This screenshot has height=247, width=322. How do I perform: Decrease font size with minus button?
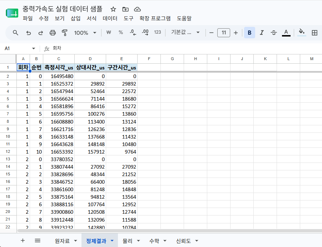(211, 33)
